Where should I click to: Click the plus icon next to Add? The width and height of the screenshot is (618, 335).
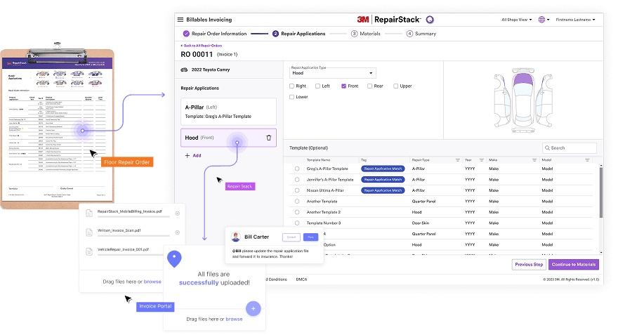(188, 156)
